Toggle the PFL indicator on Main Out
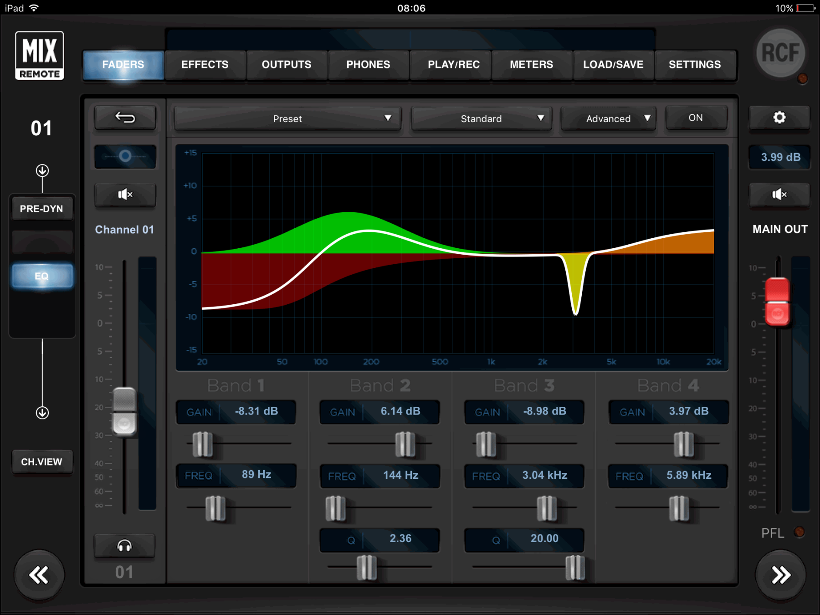820x615 pixels. pos(799,532)
